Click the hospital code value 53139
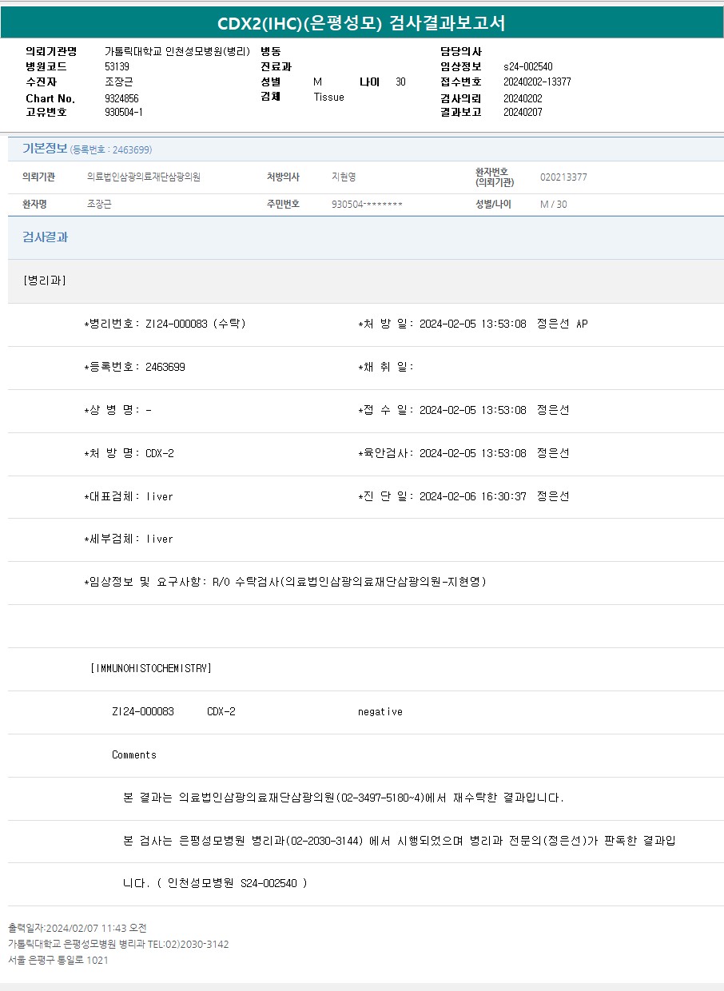The image size is (724, 991). 117,66
